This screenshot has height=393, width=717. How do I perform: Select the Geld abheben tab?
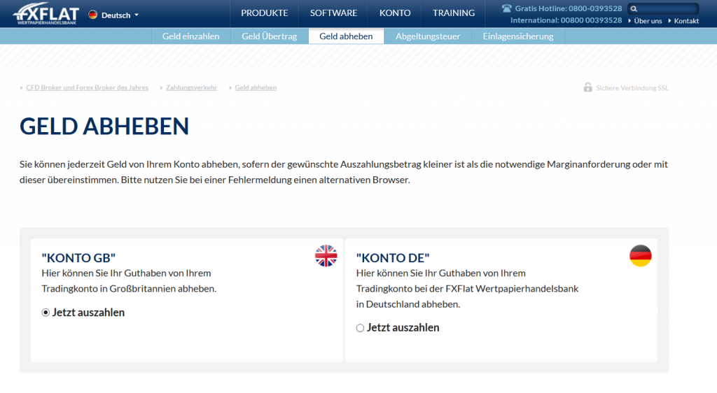point(346,36)
